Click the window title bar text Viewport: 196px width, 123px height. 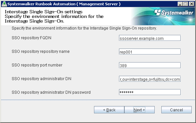[64, 4]
